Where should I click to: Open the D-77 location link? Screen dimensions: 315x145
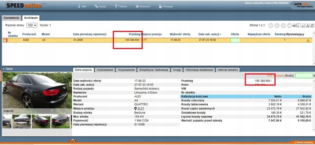pos(141,109)
